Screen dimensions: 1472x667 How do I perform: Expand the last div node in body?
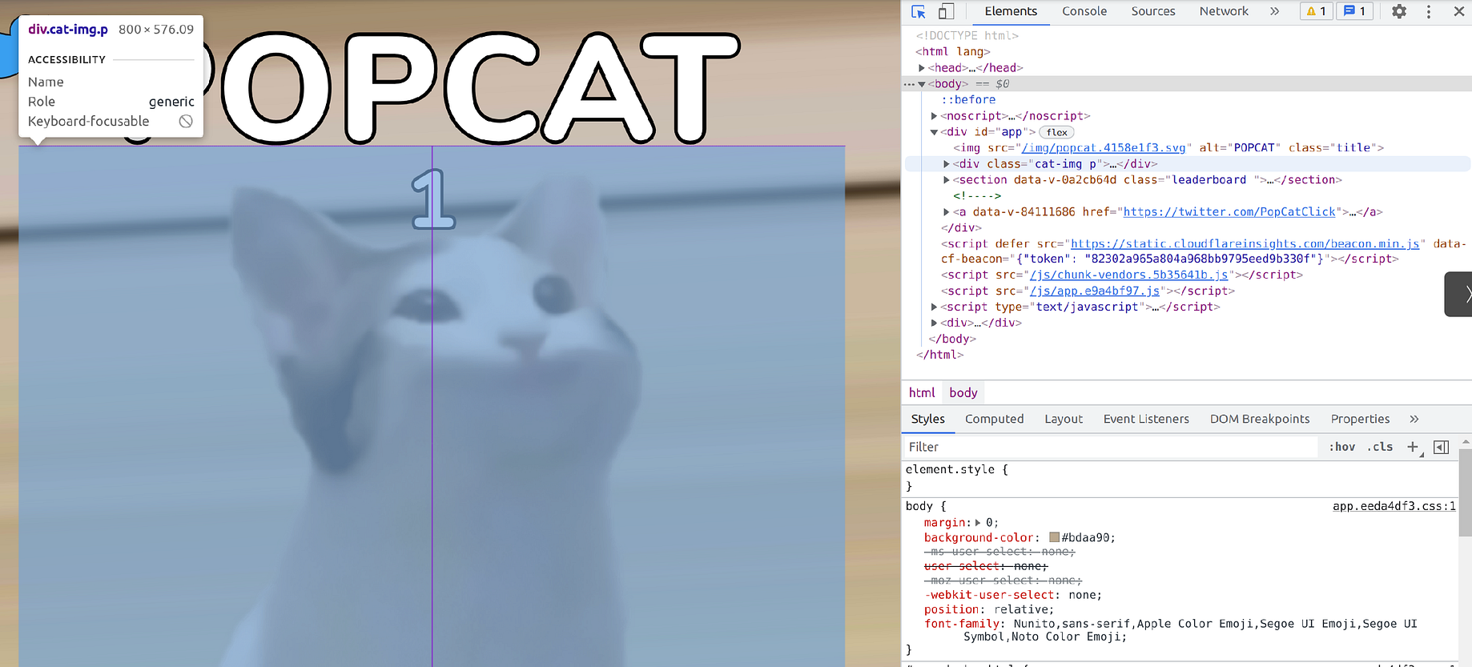click(934, 323)
